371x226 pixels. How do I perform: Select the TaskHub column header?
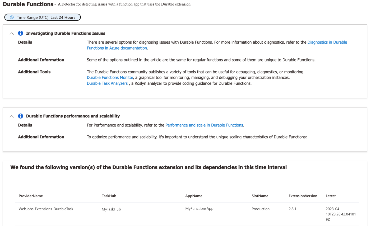click(109, 196)
